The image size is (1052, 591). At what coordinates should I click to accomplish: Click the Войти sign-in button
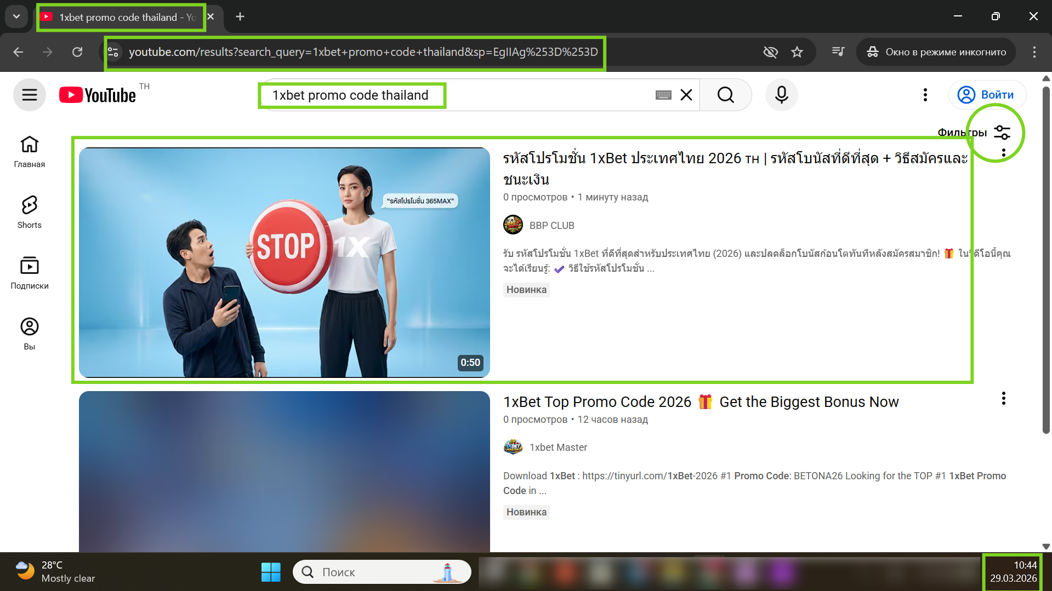point(987,95)
